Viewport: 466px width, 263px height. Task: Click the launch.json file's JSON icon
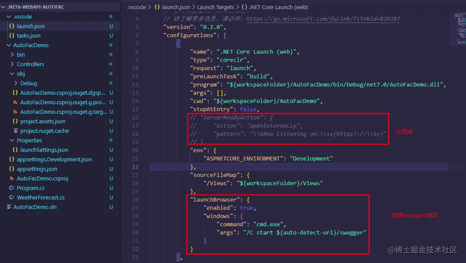[12, 26]
